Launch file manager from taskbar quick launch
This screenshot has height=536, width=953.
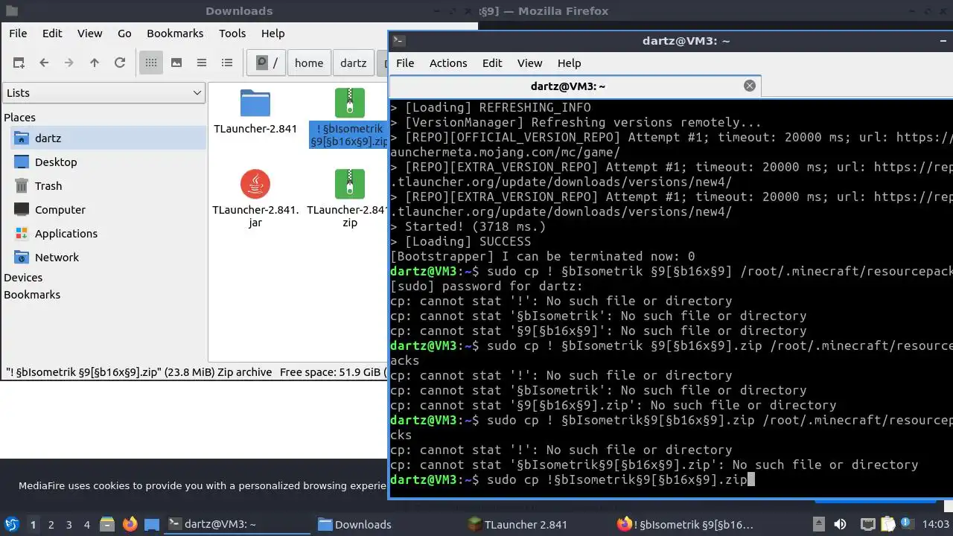pos(107,524)
